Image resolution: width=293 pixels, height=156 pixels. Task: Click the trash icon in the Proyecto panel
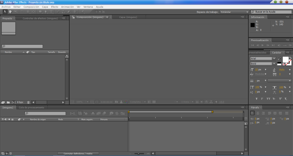(x=28, y=102)
